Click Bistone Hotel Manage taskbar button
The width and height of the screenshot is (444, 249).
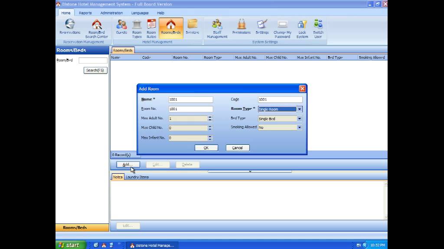[x=152, y=246]
